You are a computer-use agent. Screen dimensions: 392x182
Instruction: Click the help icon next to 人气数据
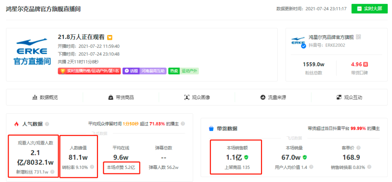(47, 124)
